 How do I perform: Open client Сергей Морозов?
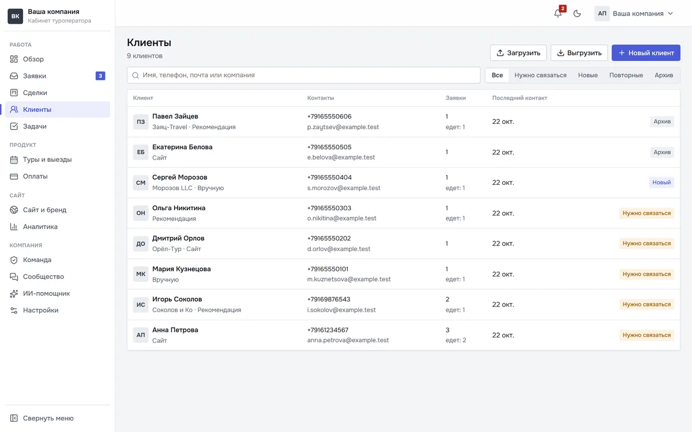pyautogui.click(x=404, y=183)
